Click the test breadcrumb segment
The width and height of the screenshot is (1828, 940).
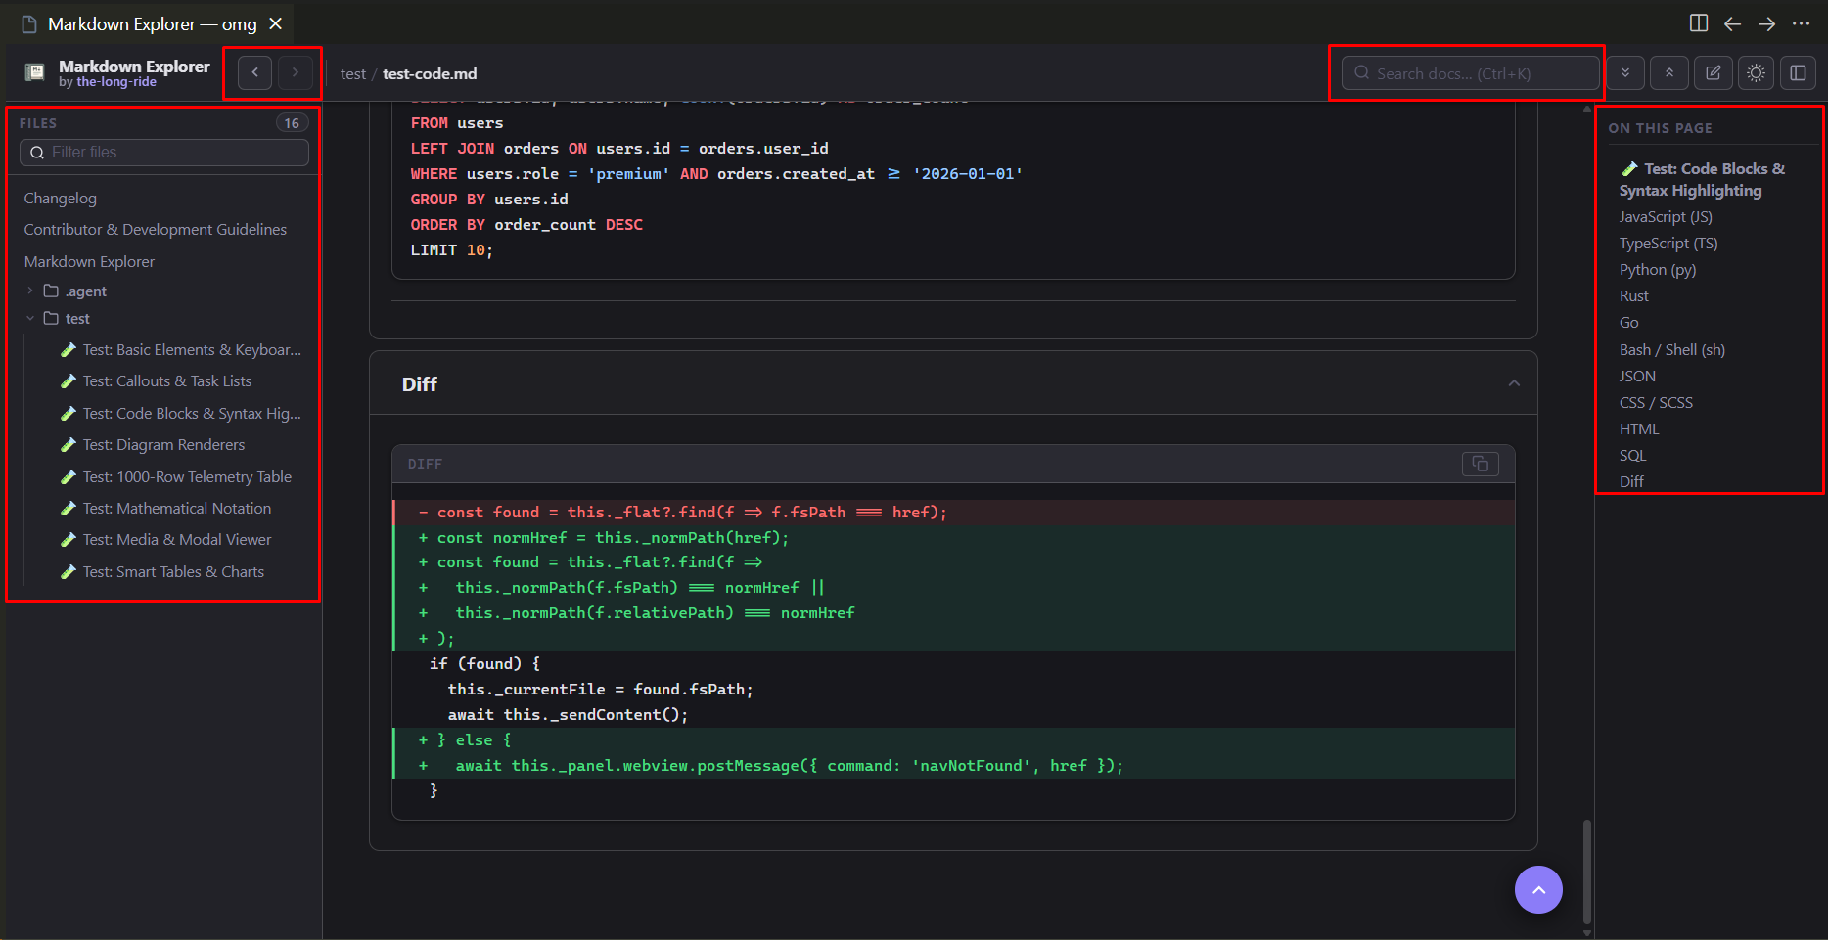(x=352, y=74)
